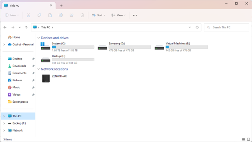Click '931 GB free of 931 GB' text
Viewport: 252px width, 142px height.
[x=65, y=63]
